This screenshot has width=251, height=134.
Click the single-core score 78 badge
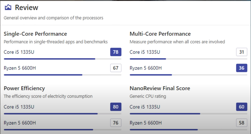(x=116, y=52)
